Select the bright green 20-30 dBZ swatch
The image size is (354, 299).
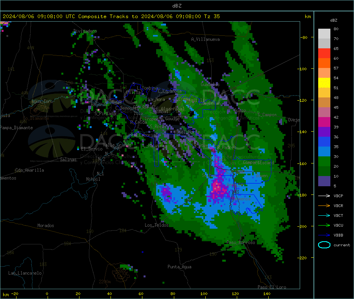click(x=324, y=161)
